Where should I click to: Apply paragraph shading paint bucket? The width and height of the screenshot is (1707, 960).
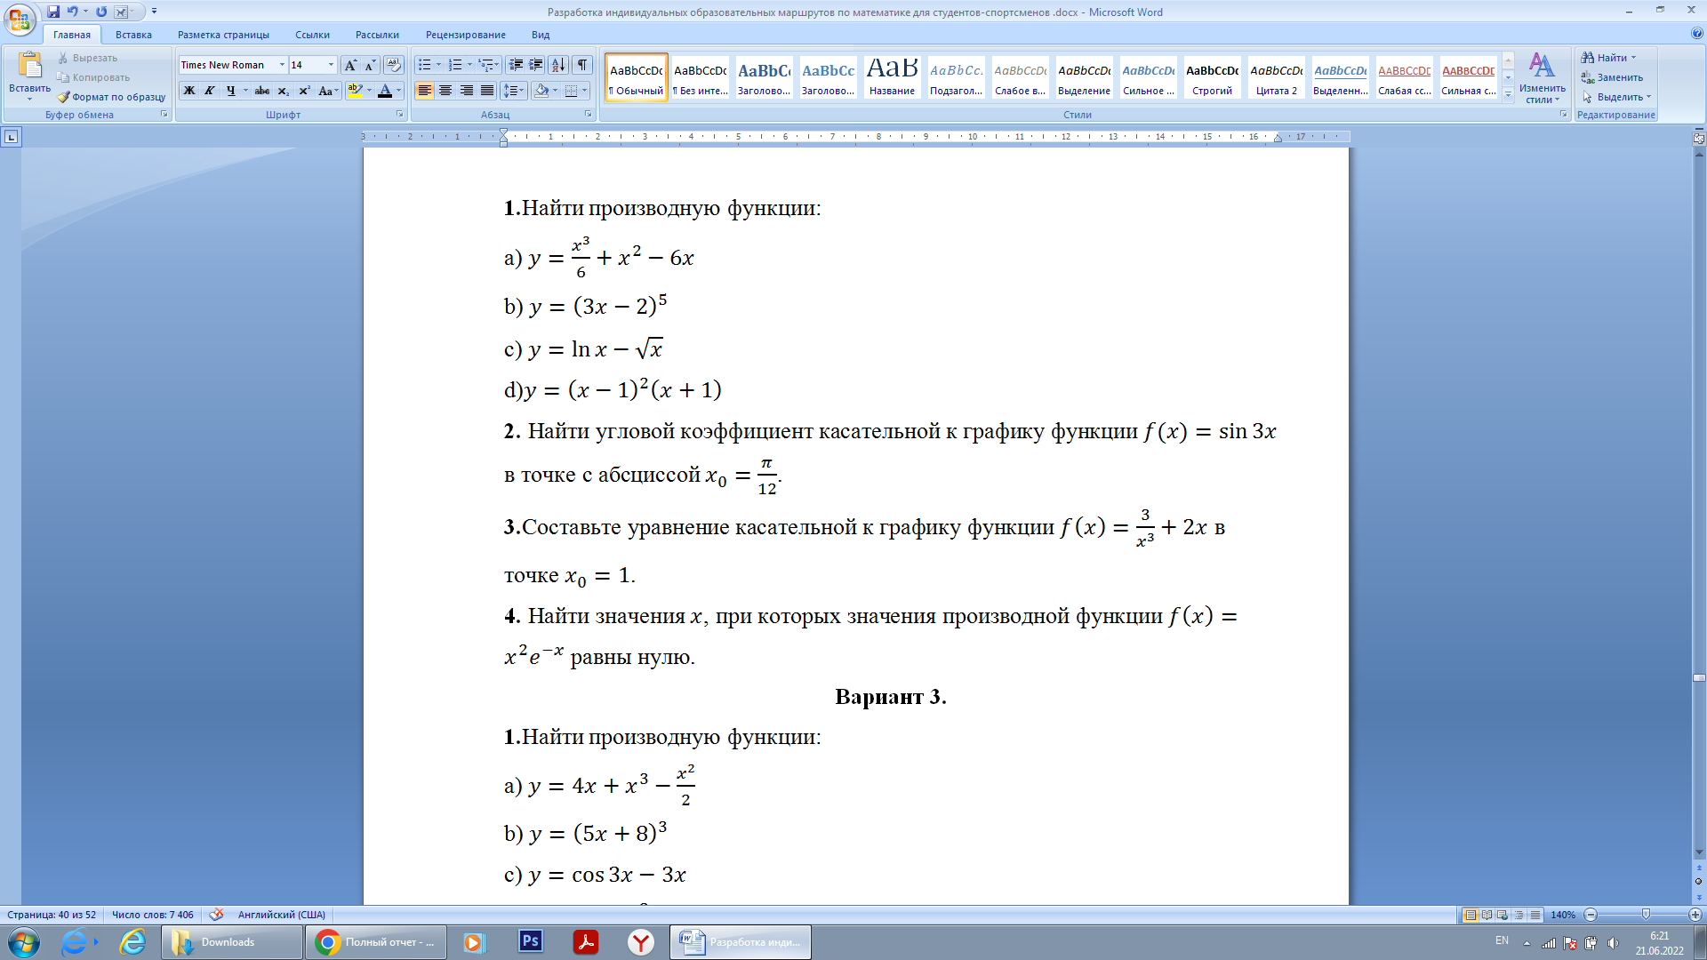tap(541, 91)
